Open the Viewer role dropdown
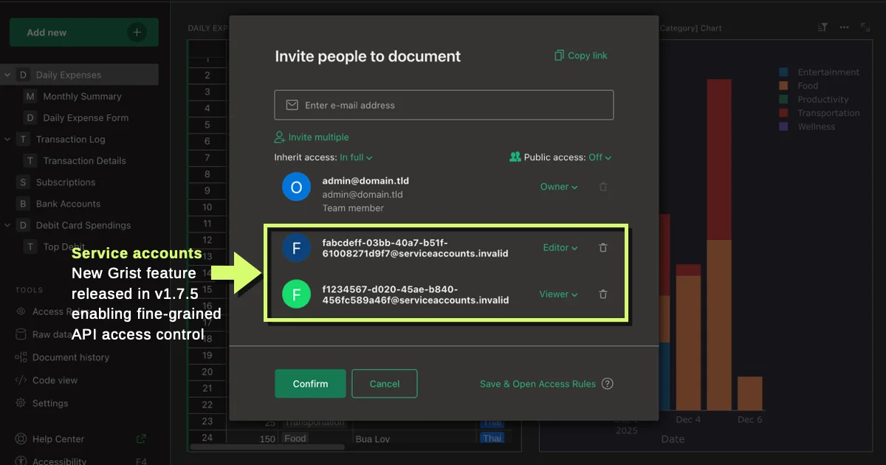 [x=558, y=294]
